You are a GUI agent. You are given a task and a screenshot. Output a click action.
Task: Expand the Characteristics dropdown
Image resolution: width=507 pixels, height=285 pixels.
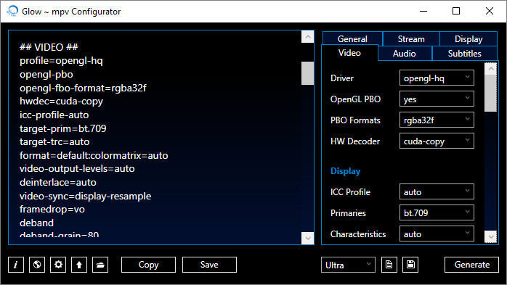[437, 234]
